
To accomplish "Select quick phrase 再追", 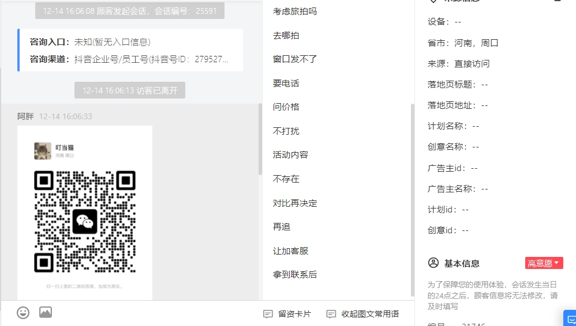I will 282,226.
